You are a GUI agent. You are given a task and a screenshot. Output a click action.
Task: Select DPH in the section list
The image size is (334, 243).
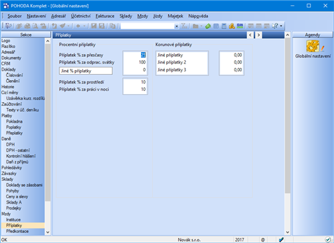click(x=11, y=144)
